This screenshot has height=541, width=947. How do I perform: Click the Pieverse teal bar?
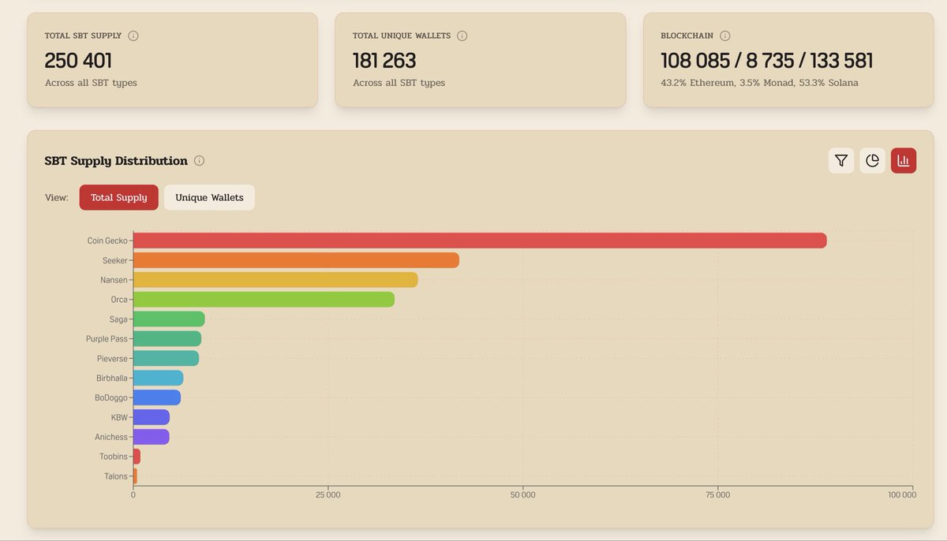(166, 359)
